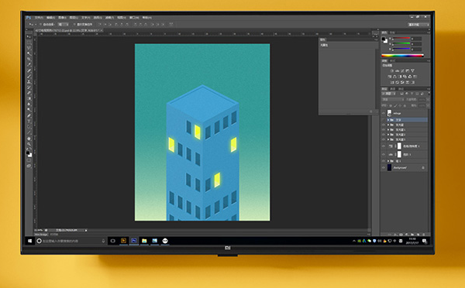Toggle layer filtering switch on the filter row

click(x=429, y=94)
